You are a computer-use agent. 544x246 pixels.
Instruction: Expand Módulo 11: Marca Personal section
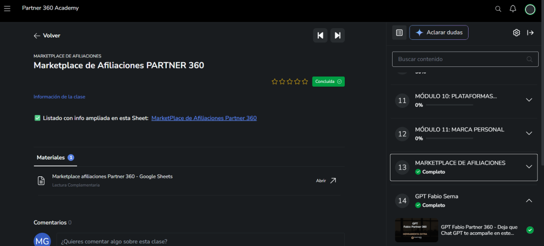[529, 133]
